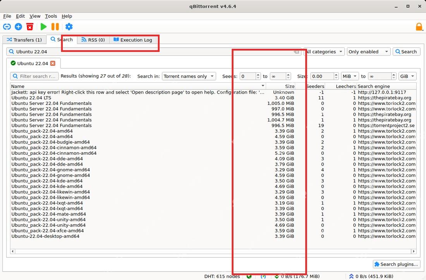Toggle alternative speed limits icon
This screenshot has height=280, width=426.
pos(263,277)
